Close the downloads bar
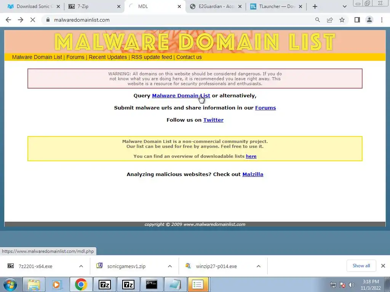This screenshot has width=390, height=292. 383,266
